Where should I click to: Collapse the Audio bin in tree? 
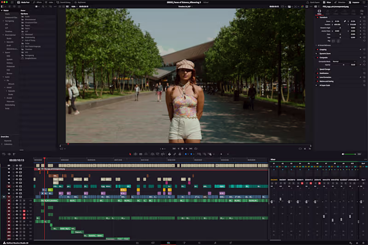point(3,77)
